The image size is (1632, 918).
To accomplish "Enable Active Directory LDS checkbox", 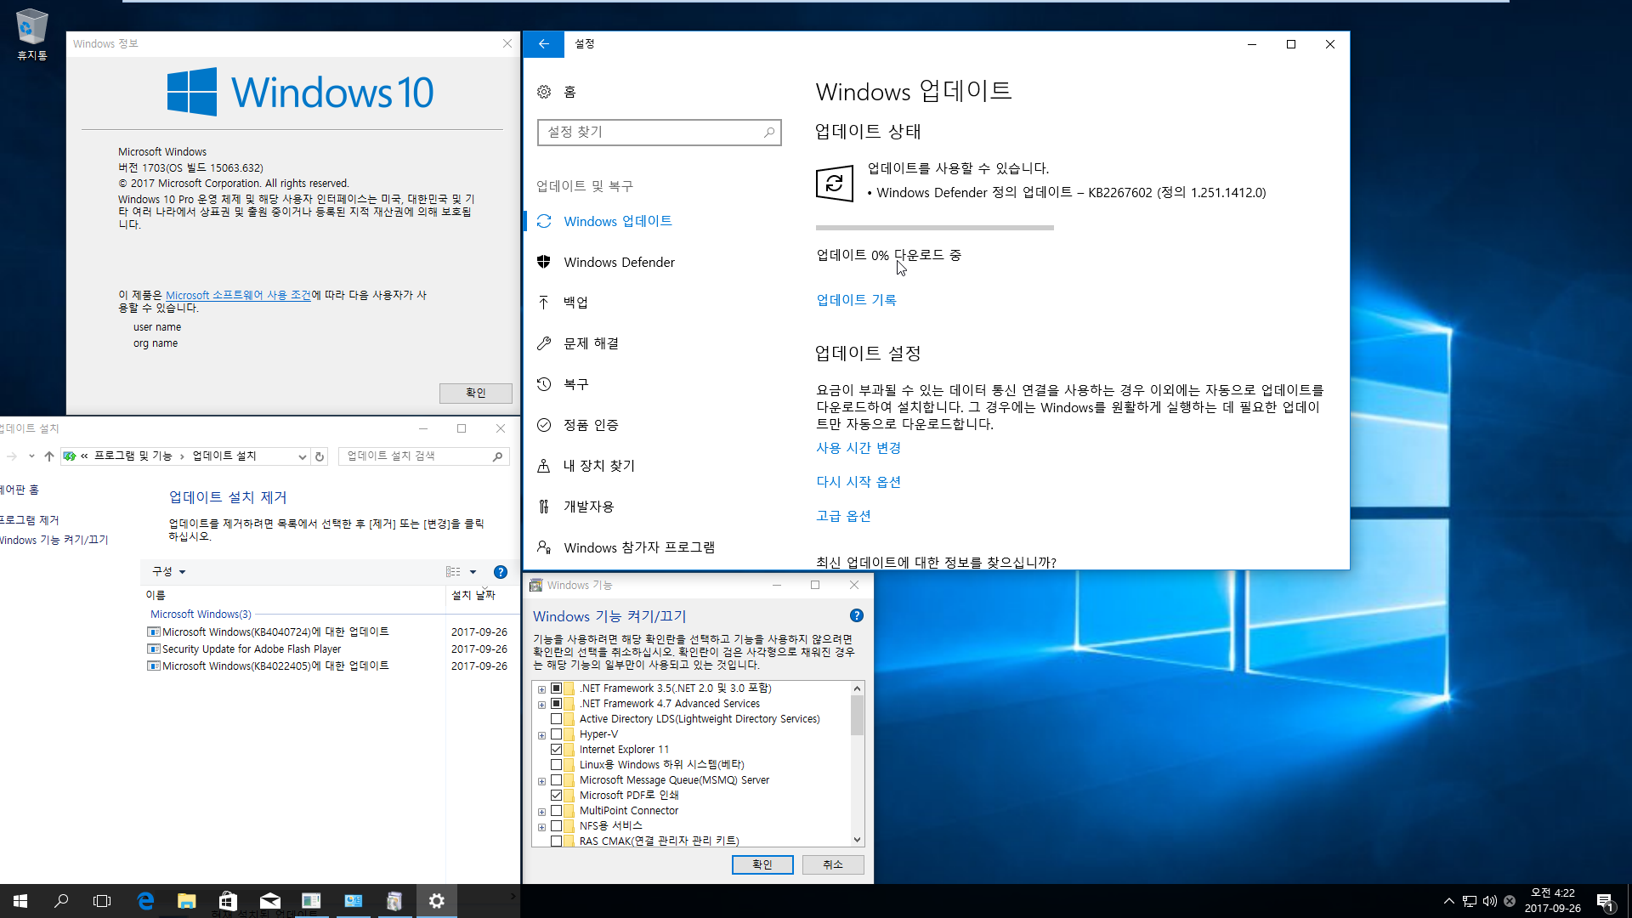I will point(556,719).
